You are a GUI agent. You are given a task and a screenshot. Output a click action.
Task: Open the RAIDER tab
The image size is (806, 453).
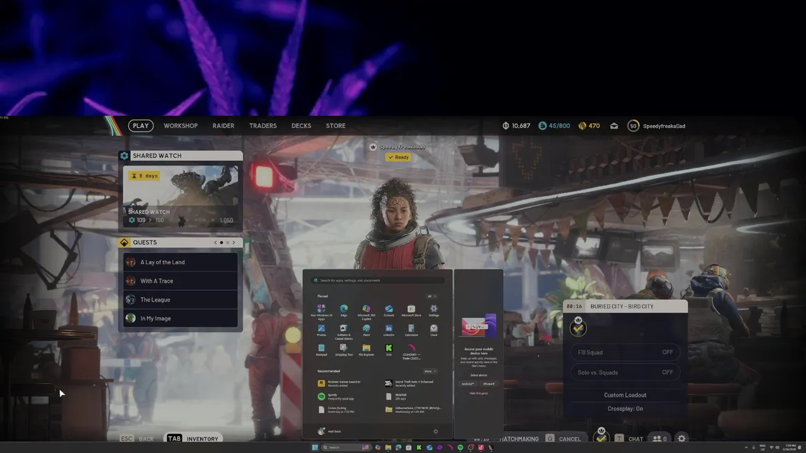tap(223, 126)
